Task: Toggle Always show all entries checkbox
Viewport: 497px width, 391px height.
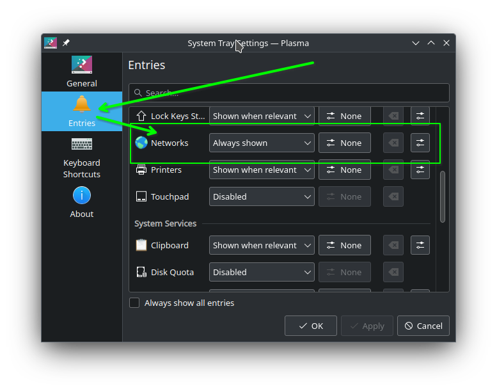Action: pos(134,303)
